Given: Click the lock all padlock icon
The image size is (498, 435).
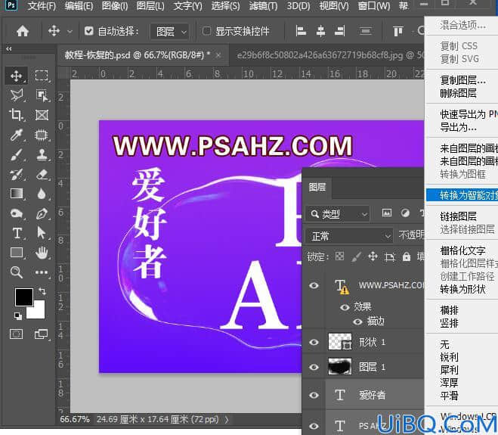Looking at the screenshot, I should [x=407, y=256].
